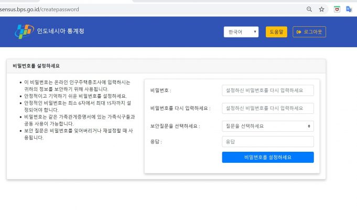Click the arrow icon inside 로그아웃 button
Screen dimensions: 357x210
click(299, 32)
